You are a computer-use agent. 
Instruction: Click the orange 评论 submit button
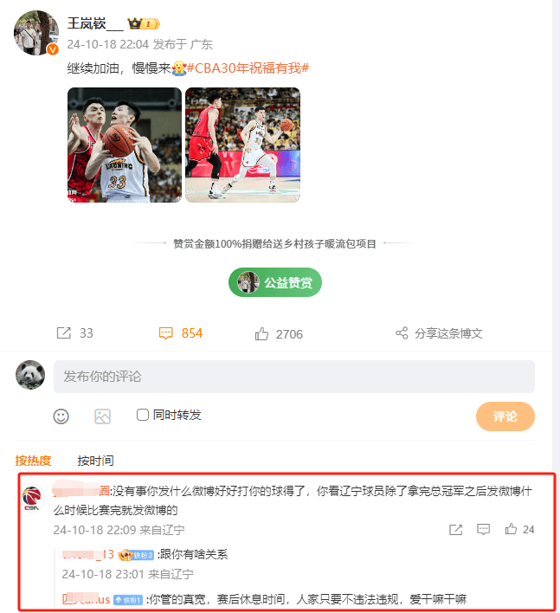coord(505,416)
